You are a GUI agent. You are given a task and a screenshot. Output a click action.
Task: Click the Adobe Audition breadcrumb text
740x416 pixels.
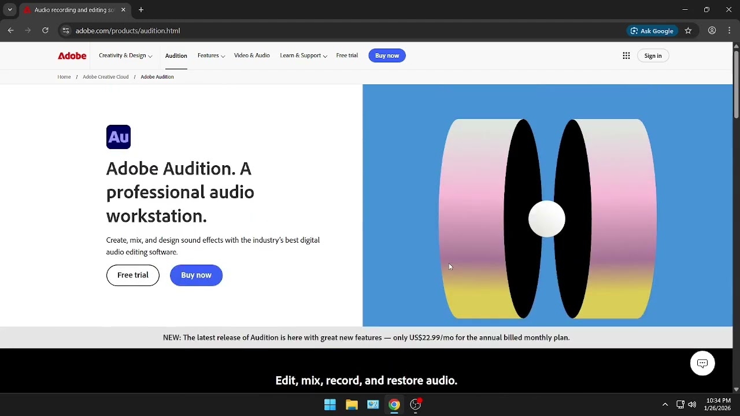157,77
